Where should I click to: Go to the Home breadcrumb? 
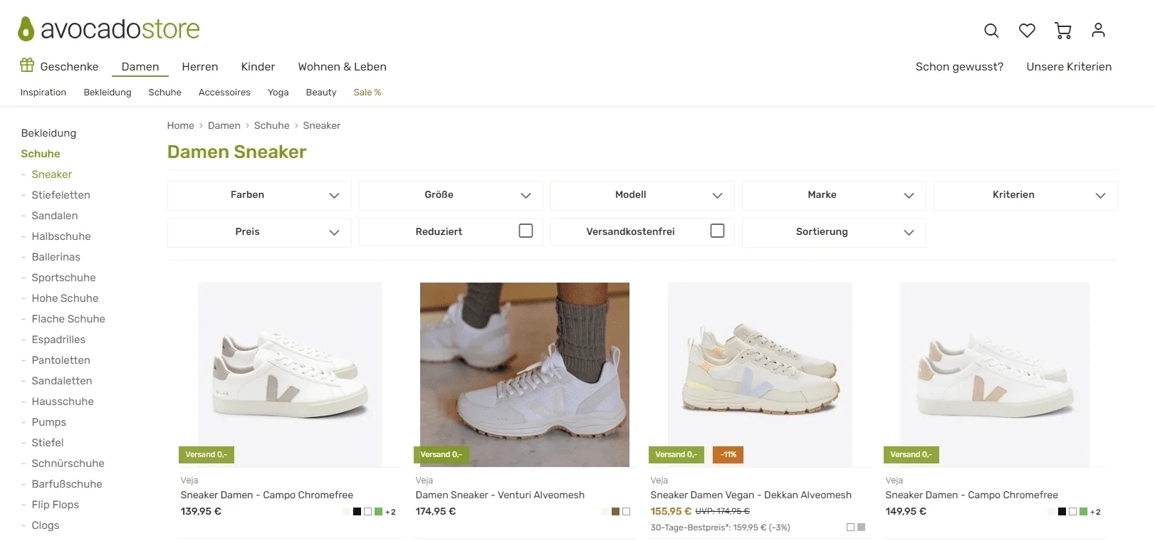tap(180, 125)
